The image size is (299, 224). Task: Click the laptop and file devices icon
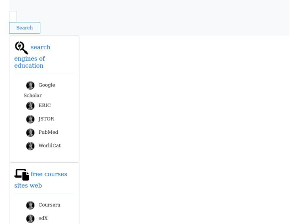click(x=22, y=175)
